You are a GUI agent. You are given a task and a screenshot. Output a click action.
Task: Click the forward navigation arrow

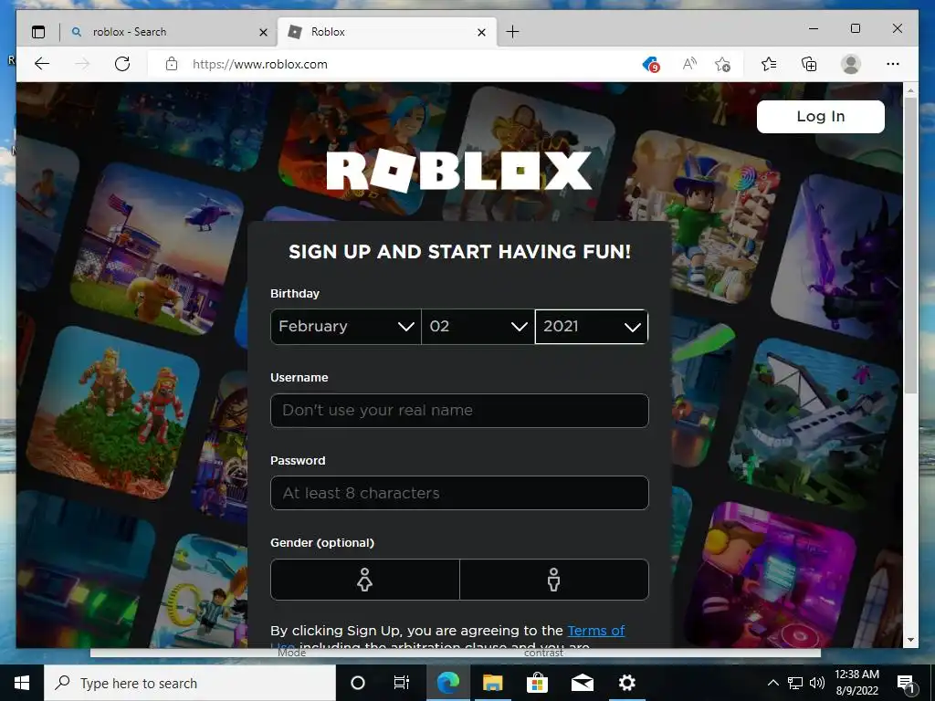click(82, 64)
